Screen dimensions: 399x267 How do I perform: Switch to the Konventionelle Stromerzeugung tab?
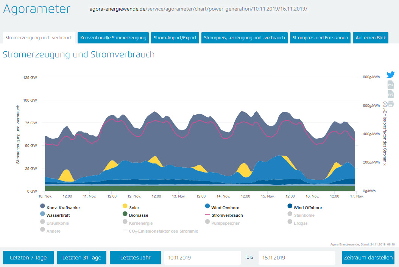(x=113, y=38)
